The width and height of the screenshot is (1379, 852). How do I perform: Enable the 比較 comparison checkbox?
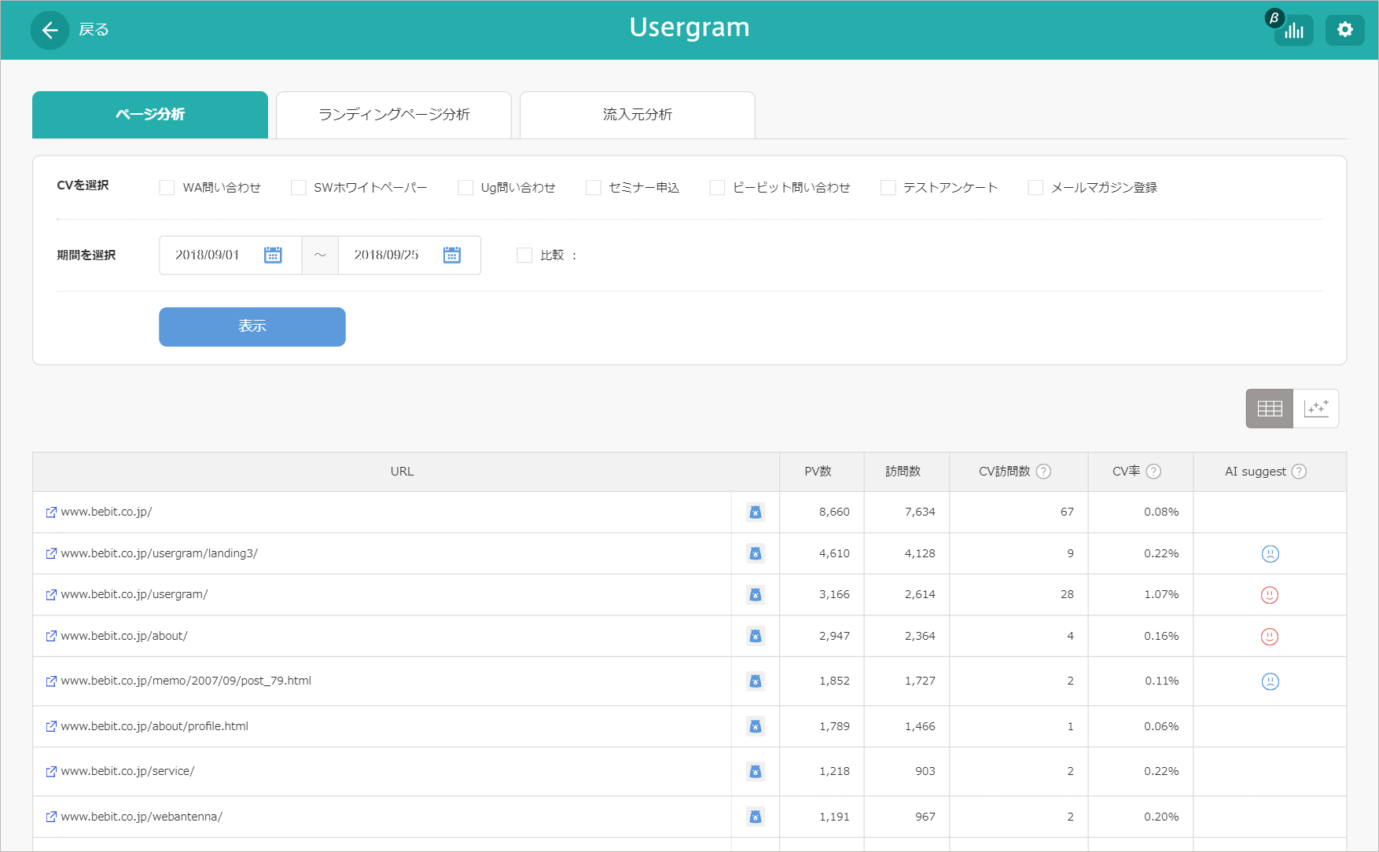[524, 255]
